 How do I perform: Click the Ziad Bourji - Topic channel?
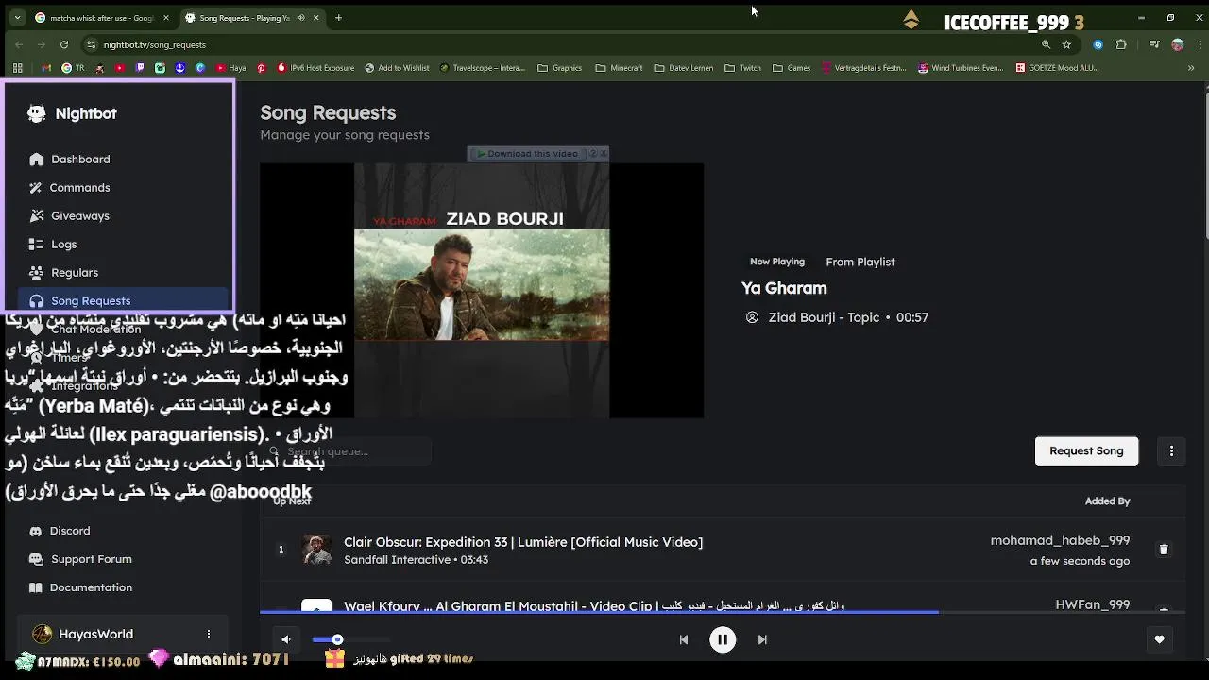[824, 317]
